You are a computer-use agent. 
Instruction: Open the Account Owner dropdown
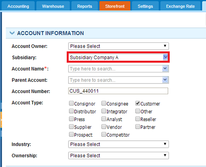[119, 46]
